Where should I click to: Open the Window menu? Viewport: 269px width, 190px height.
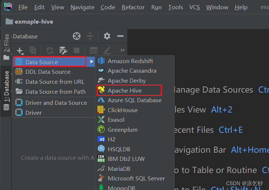pos(217,7)
